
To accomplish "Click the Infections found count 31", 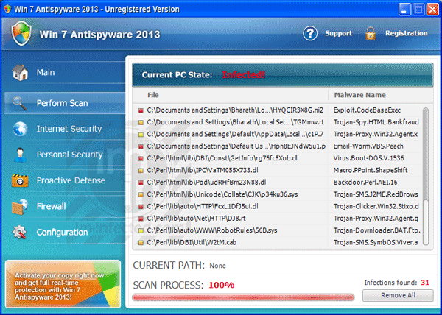I will coord(425,283).
